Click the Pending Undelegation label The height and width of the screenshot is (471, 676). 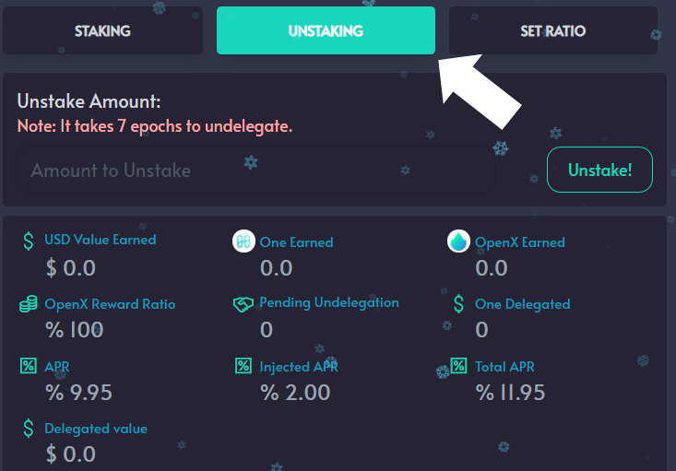click(x=329, y=303)
